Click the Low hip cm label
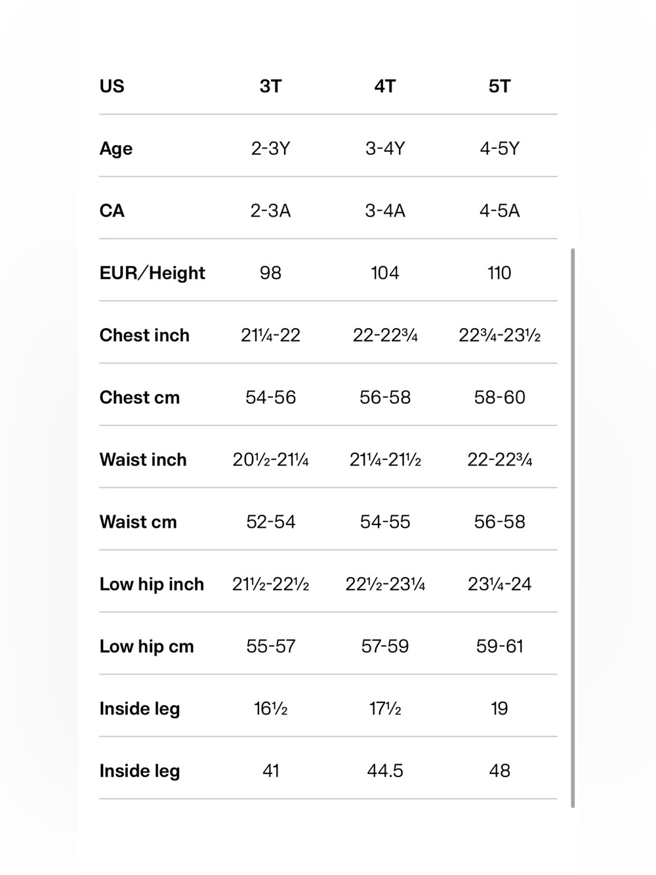The image size is (656, 875). [x=147, y=647]
